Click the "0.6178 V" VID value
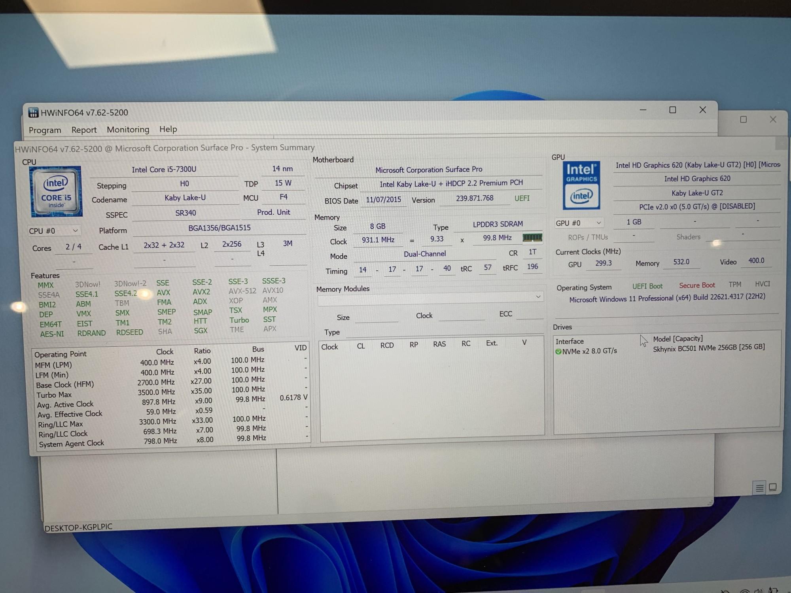The width and height of the screenshot is (791, 593). point(293,398)
